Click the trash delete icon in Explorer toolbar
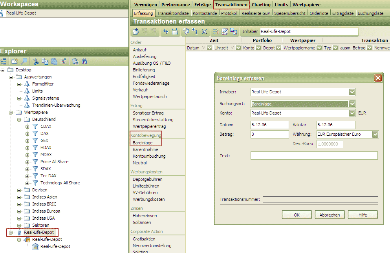390x253 pixels. pyautogui.click(x=75, y=61)
